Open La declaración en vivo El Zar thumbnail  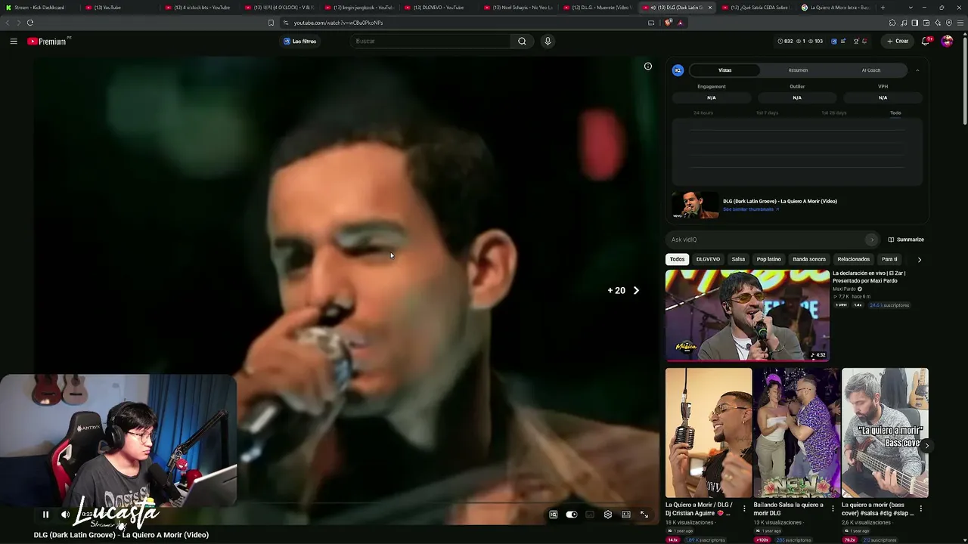point(747,316)
